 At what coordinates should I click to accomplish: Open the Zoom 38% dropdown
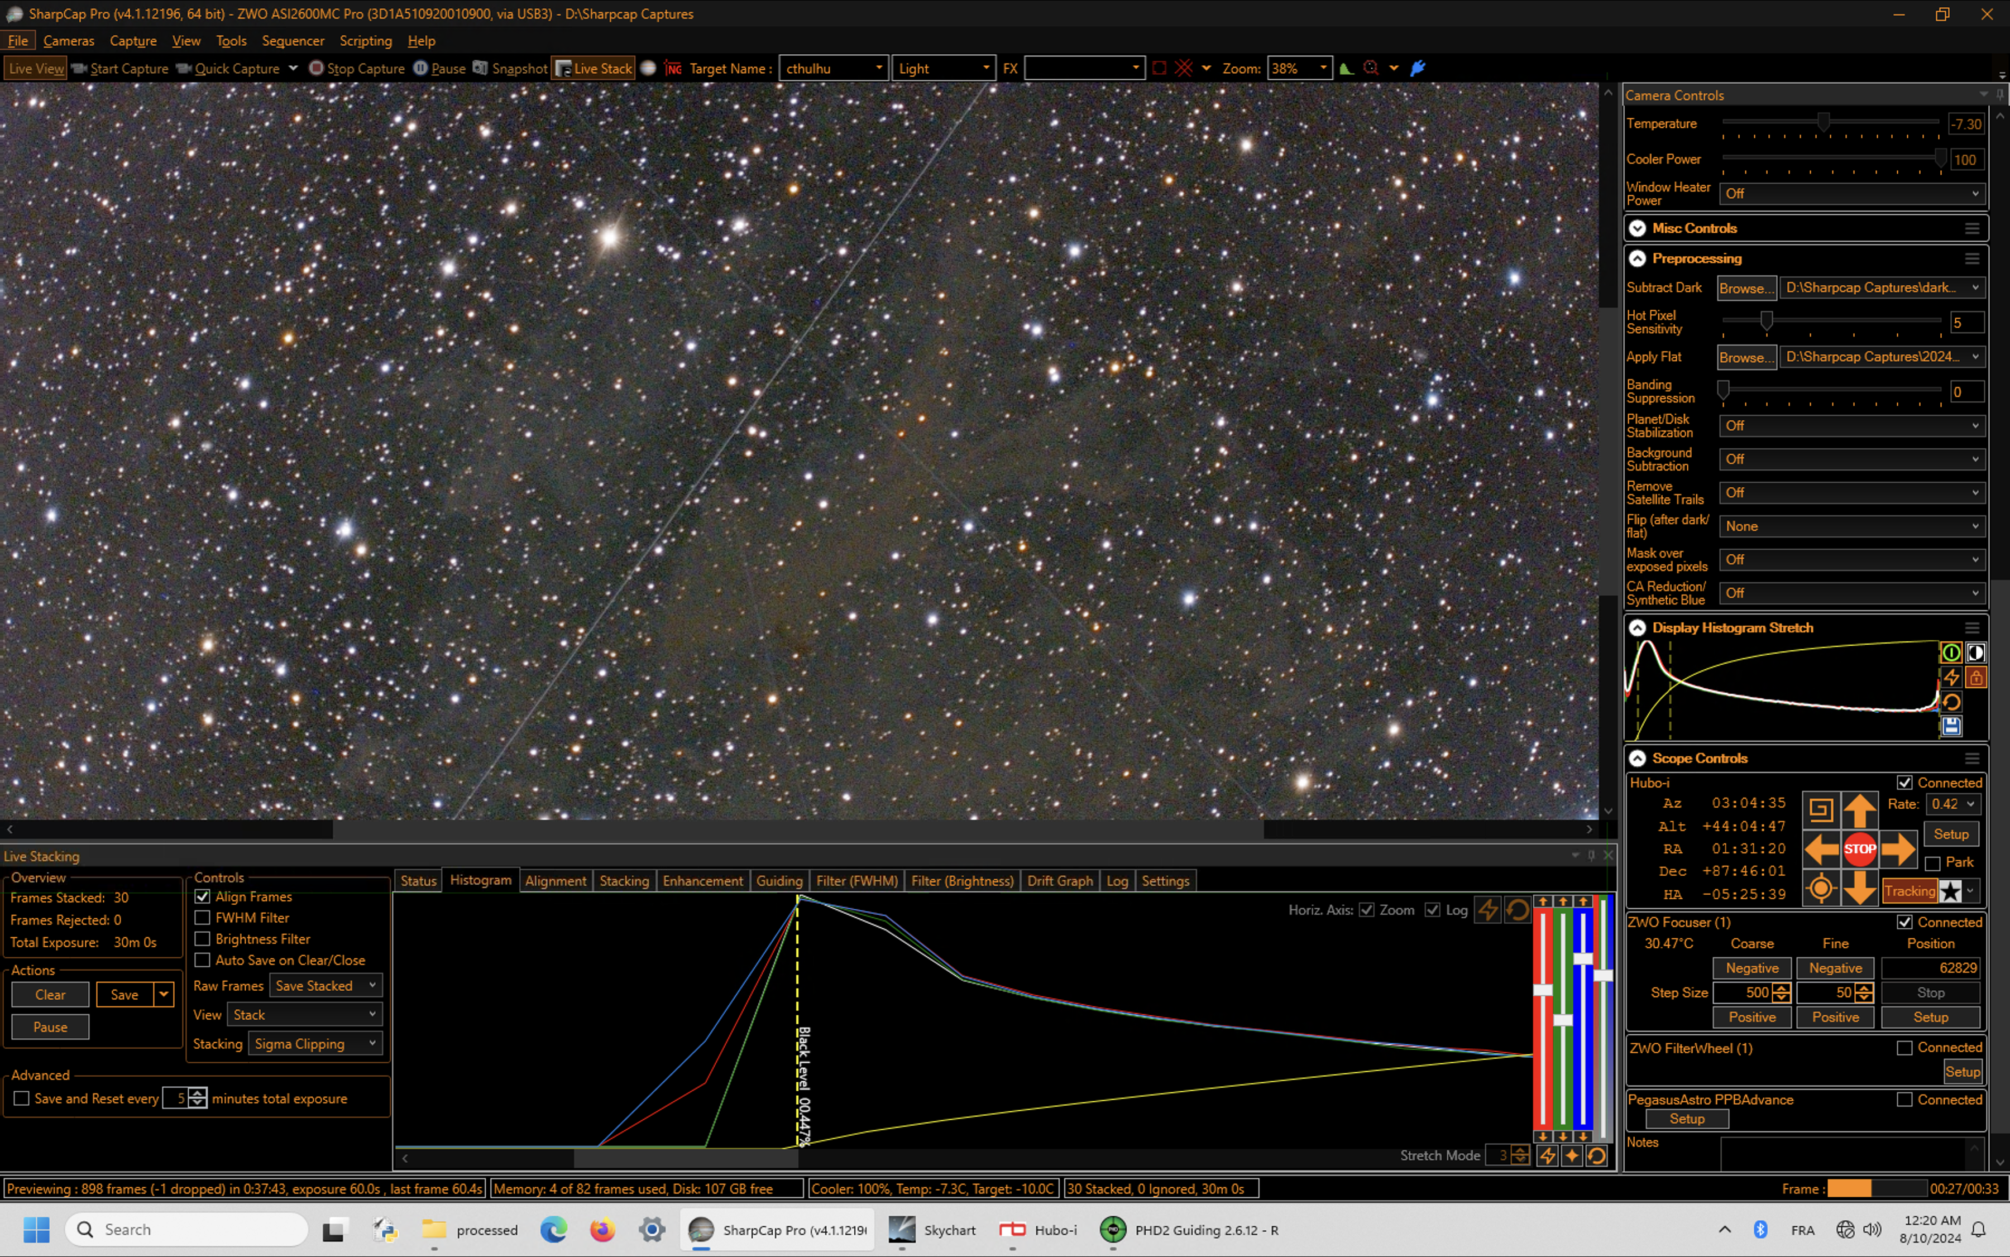(1299, 68)
